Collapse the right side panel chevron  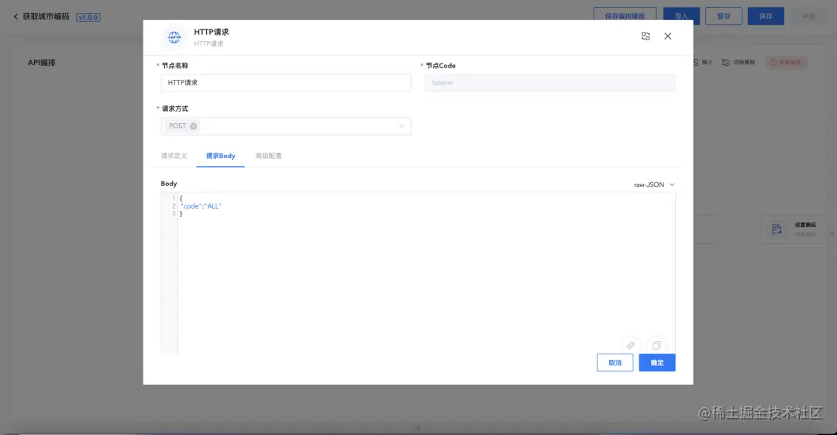(x=832, y=234)
